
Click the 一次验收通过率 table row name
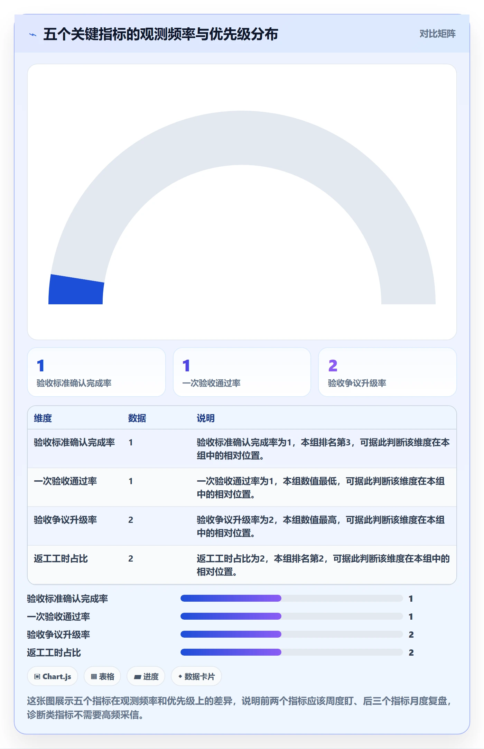(x=65, y=481)
